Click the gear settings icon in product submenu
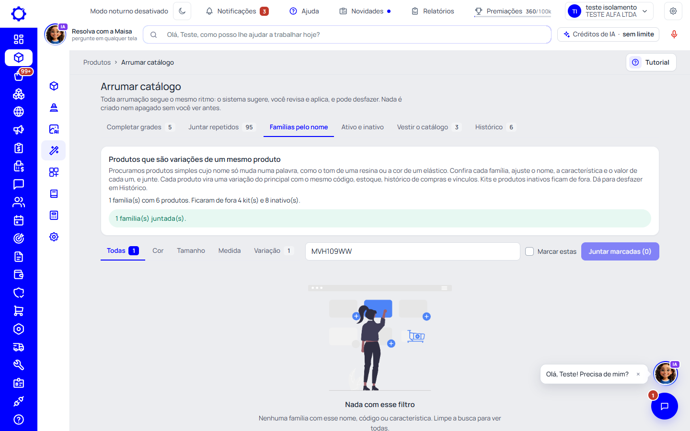 54,237
